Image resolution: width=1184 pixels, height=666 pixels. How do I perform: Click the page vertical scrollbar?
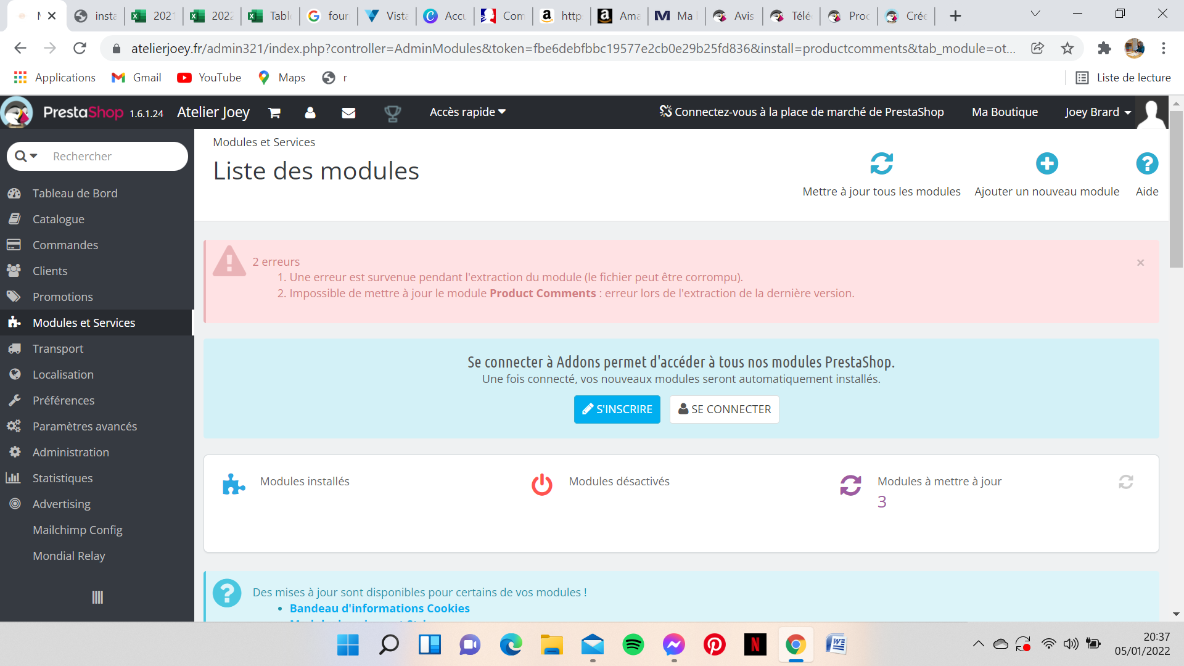[x=1176, y=189]
